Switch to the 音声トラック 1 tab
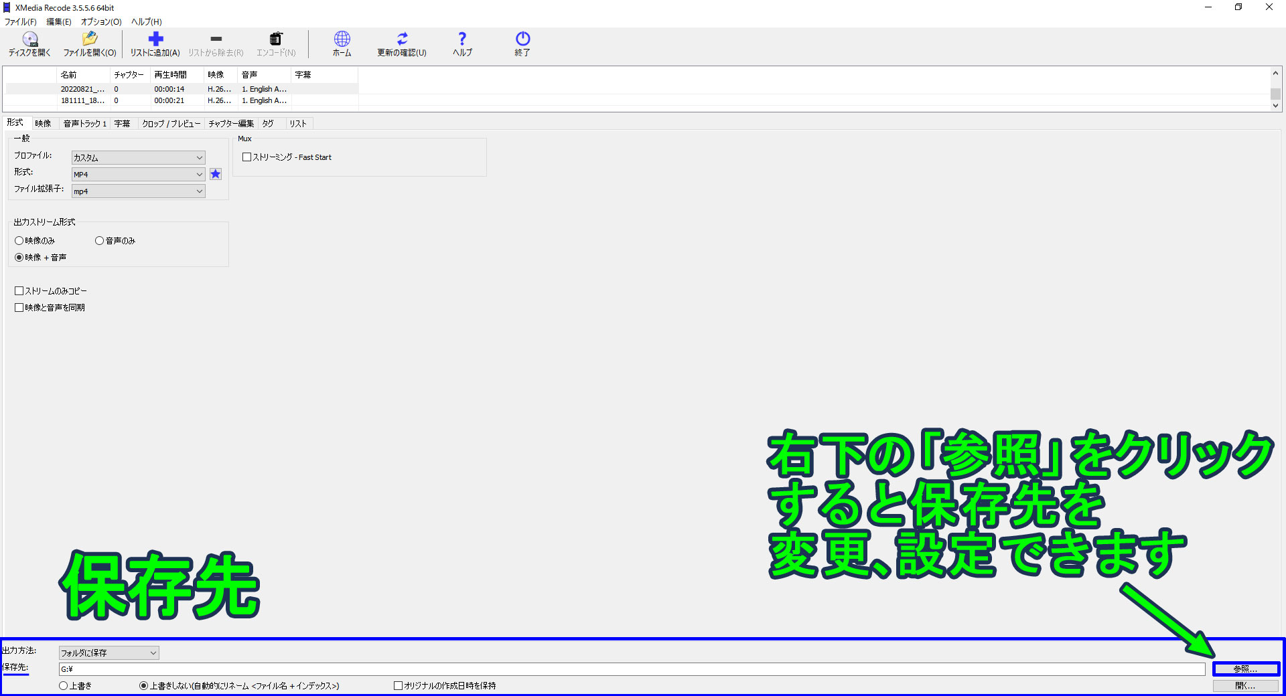Screen dimensions: 1286x696 85,124
